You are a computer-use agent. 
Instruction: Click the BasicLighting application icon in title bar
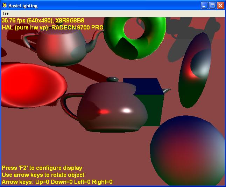pos(5,6)
